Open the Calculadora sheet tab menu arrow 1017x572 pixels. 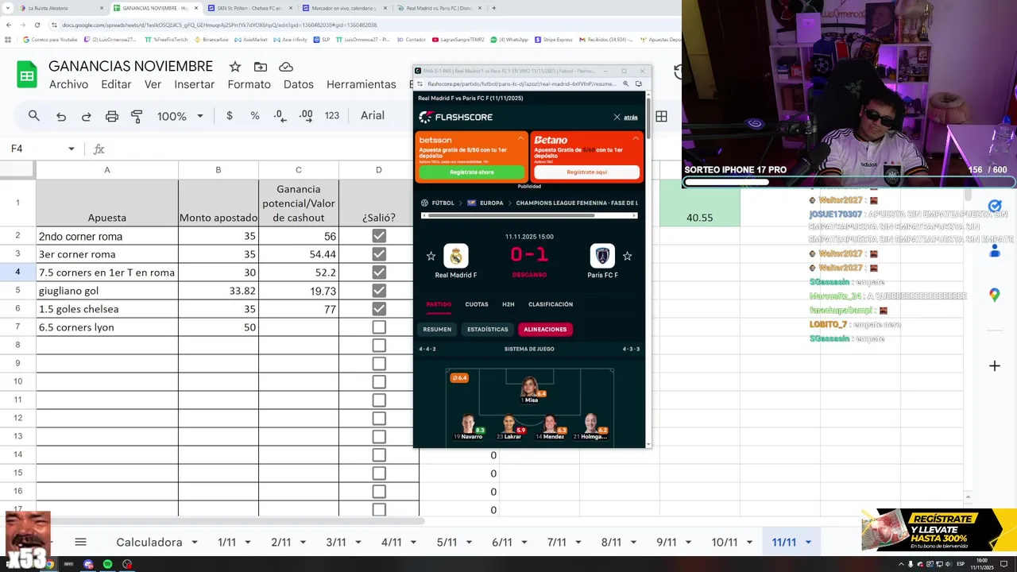pos(193,543)
